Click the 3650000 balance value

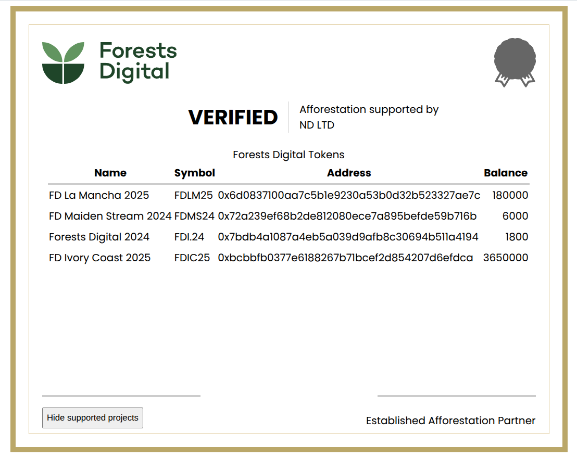click(x=506, y=258)
